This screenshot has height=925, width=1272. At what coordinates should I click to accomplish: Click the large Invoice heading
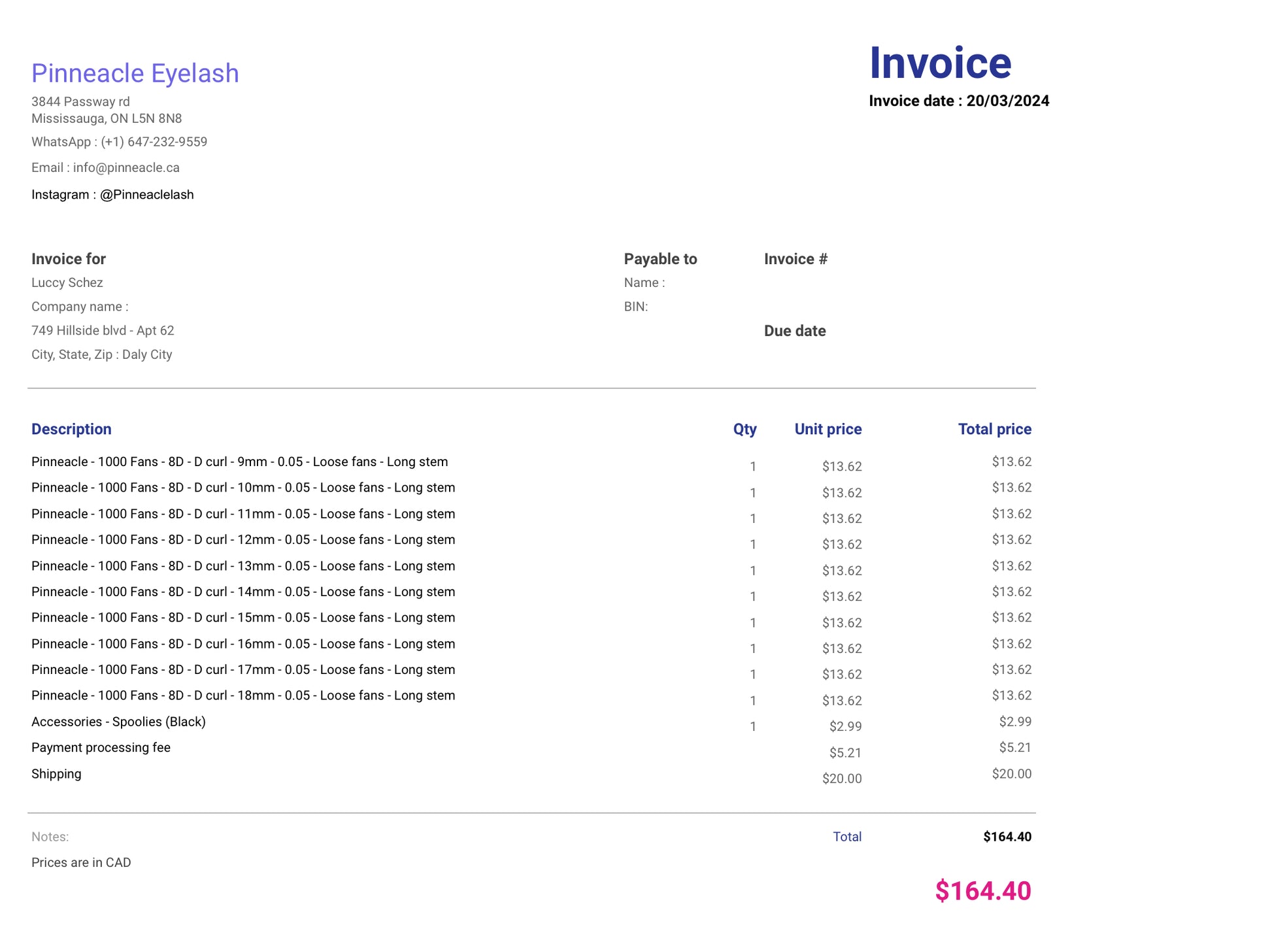coord(939,63)
